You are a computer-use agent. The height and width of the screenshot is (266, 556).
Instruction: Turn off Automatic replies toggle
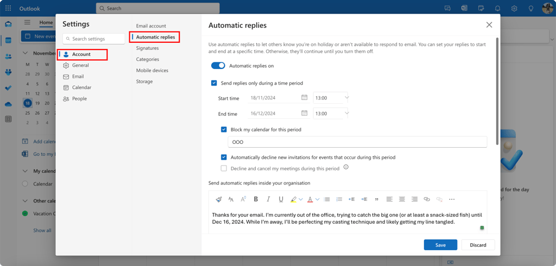pyautogui.click(x=218, y=66)
